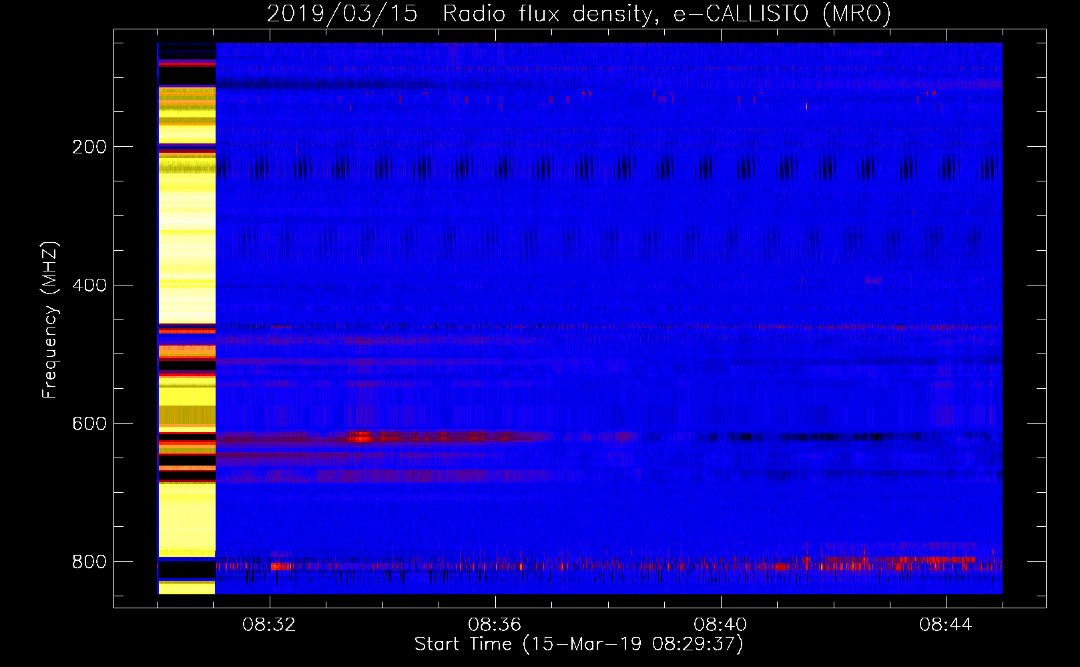Click the yellow calibration strip at spectrogram start
Image resolution: width=1080 pixels, height=667 pixels.
coord(187,318)
